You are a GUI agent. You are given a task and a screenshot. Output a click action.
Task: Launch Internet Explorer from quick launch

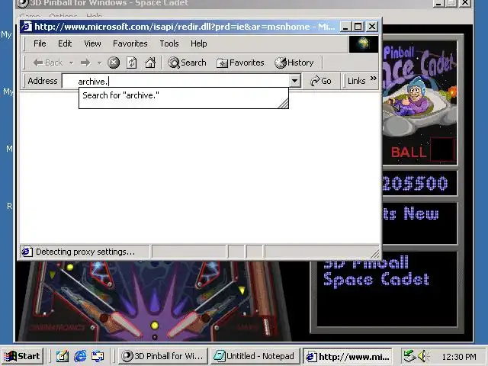point(80,356)
